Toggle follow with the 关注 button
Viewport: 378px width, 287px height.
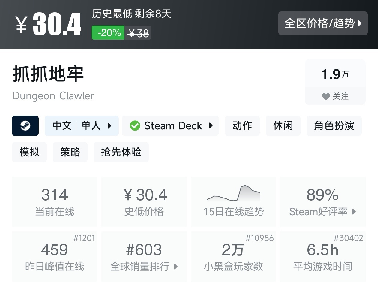[x=335, y=96]
